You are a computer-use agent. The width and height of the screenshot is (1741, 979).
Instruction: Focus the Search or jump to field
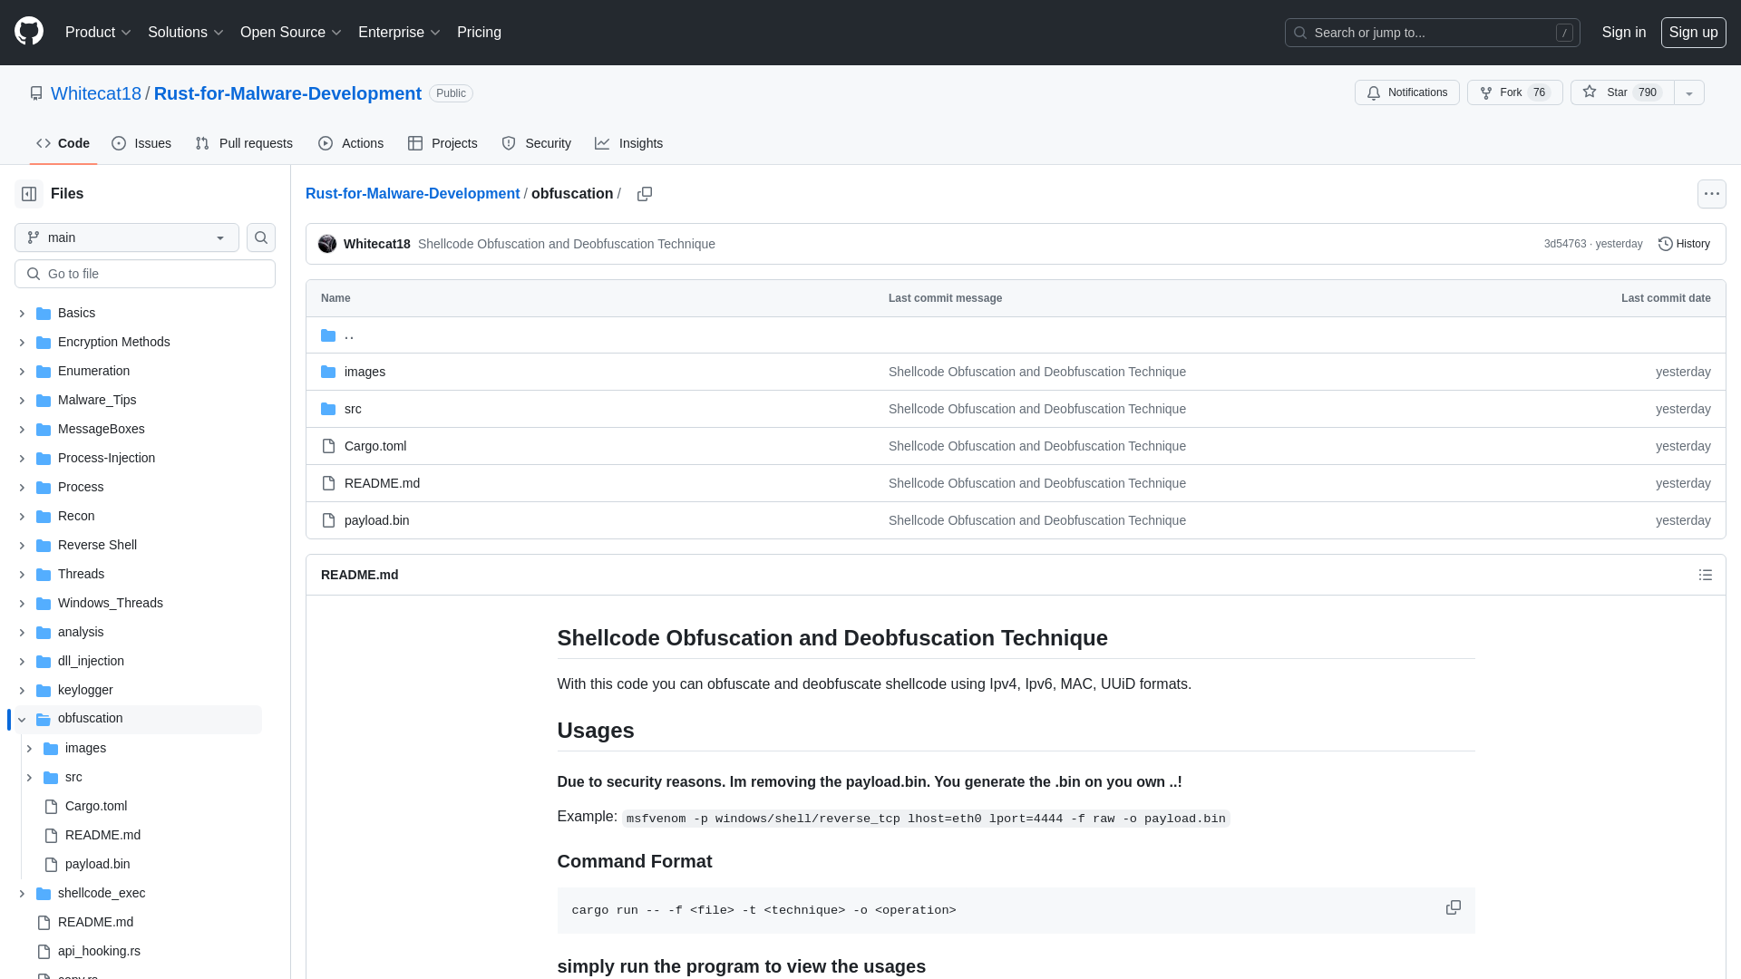point(1432,33)
